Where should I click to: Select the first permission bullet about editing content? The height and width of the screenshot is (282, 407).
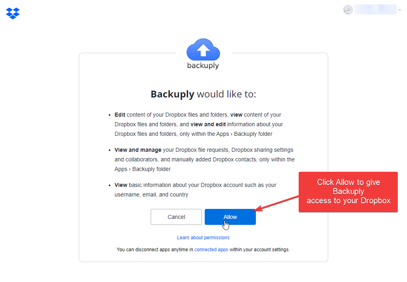click(x=198, y=124)
